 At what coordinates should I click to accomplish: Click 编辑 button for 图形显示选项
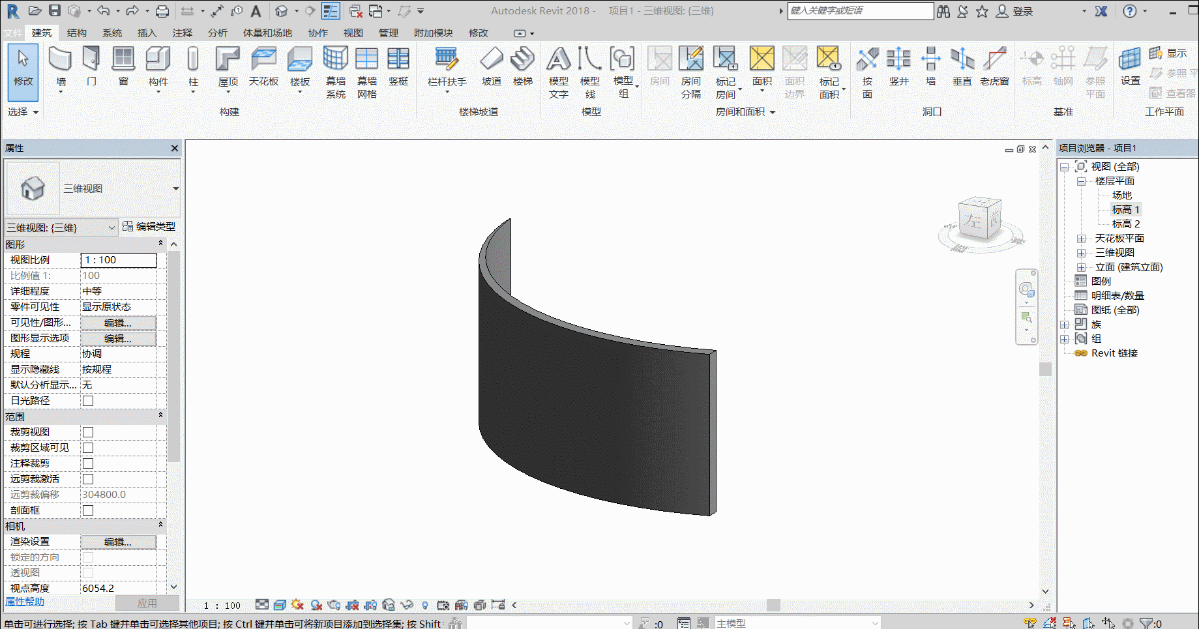tap(118, 338)
